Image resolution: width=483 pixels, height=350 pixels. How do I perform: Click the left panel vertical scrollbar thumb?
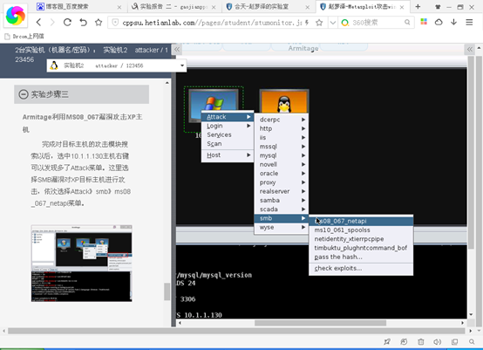(167, 292)
